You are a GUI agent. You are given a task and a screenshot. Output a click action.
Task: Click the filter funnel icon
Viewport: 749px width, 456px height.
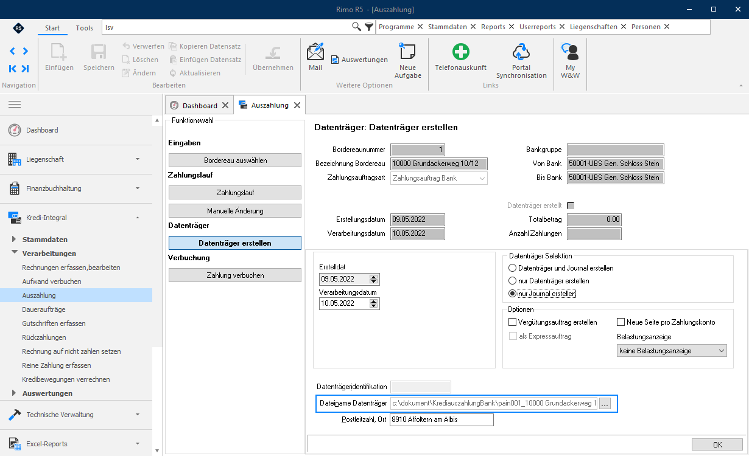point(369,27)
